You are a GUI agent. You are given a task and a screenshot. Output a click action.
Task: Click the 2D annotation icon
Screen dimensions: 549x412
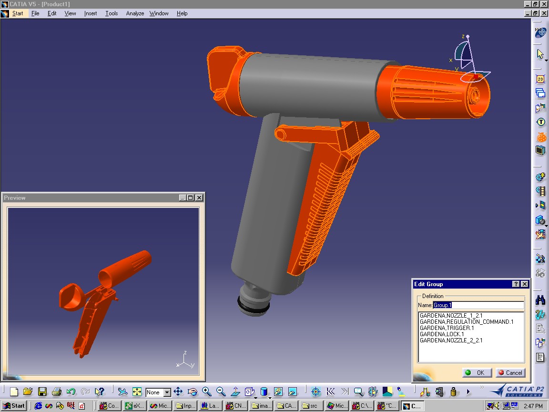click(x=540, y=79)
